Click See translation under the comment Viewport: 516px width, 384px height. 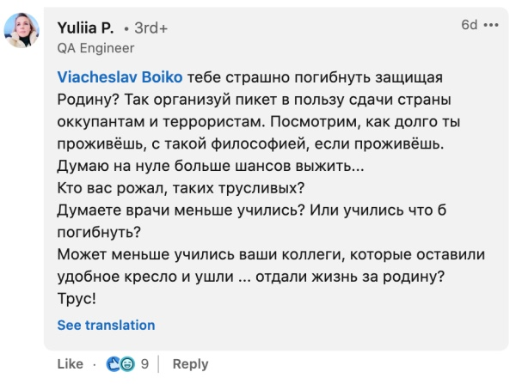click(106, 326)
